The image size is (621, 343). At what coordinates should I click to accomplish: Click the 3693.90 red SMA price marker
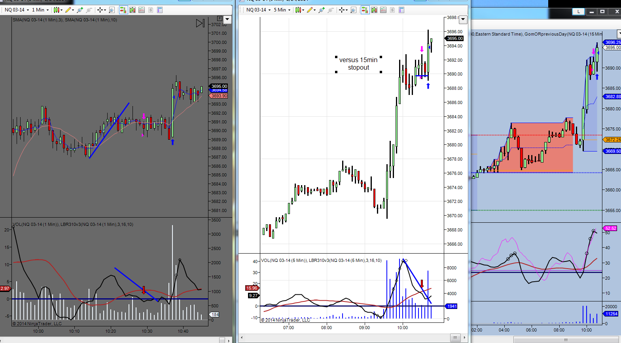219,96
